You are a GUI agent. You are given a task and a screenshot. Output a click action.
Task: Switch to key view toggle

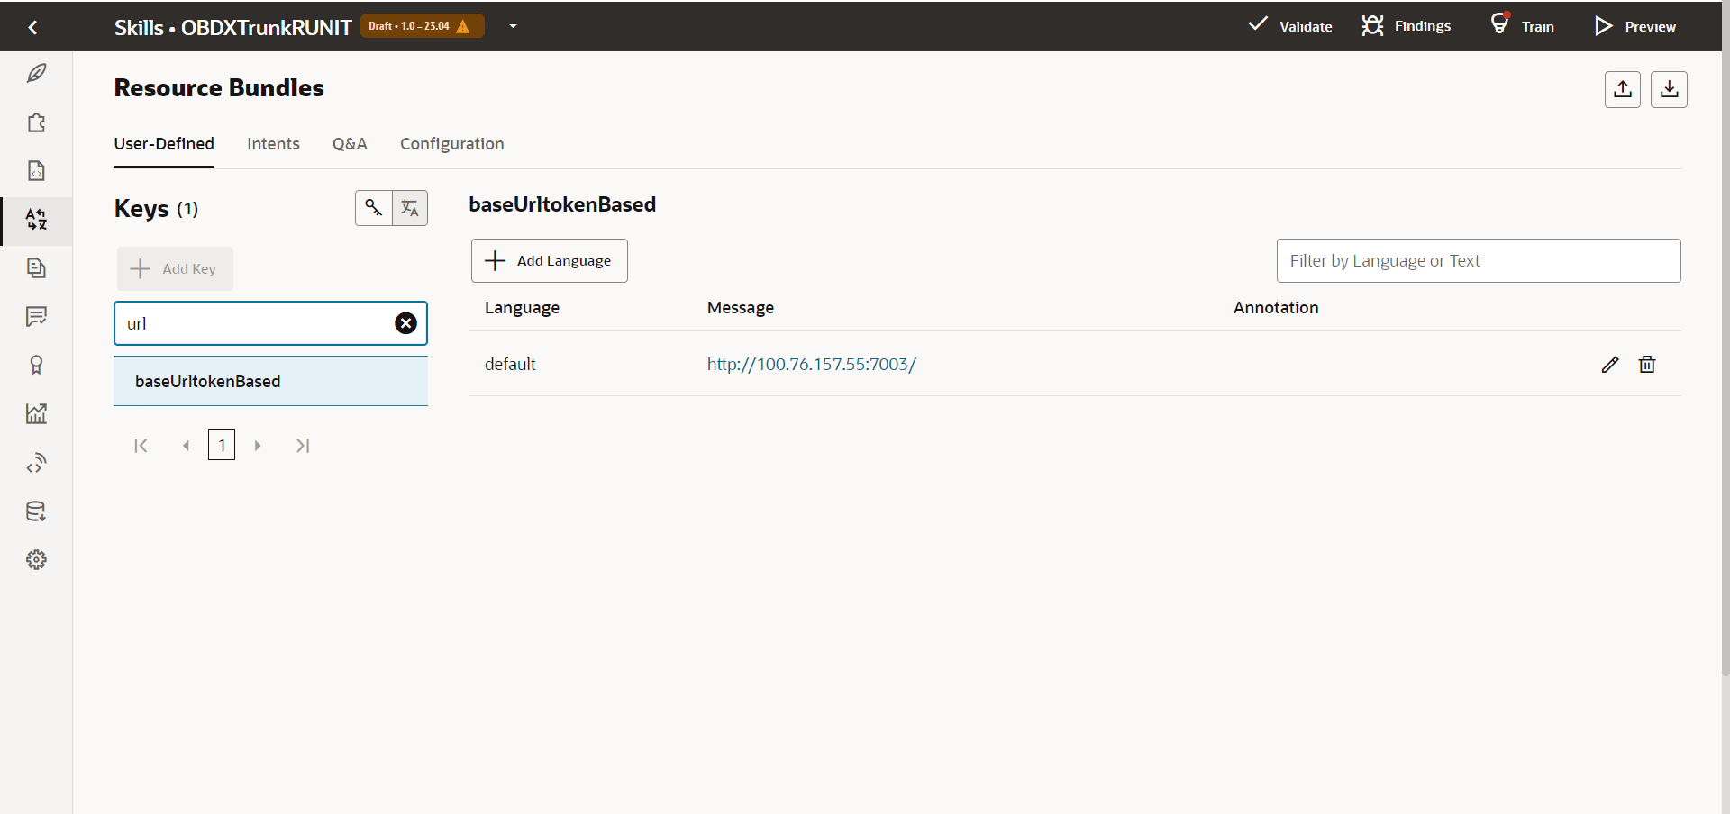[374, 208]
